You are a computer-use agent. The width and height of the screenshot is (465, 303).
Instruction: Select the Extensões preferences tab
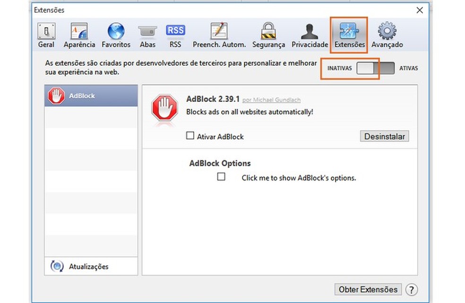[x=349, y=35]
